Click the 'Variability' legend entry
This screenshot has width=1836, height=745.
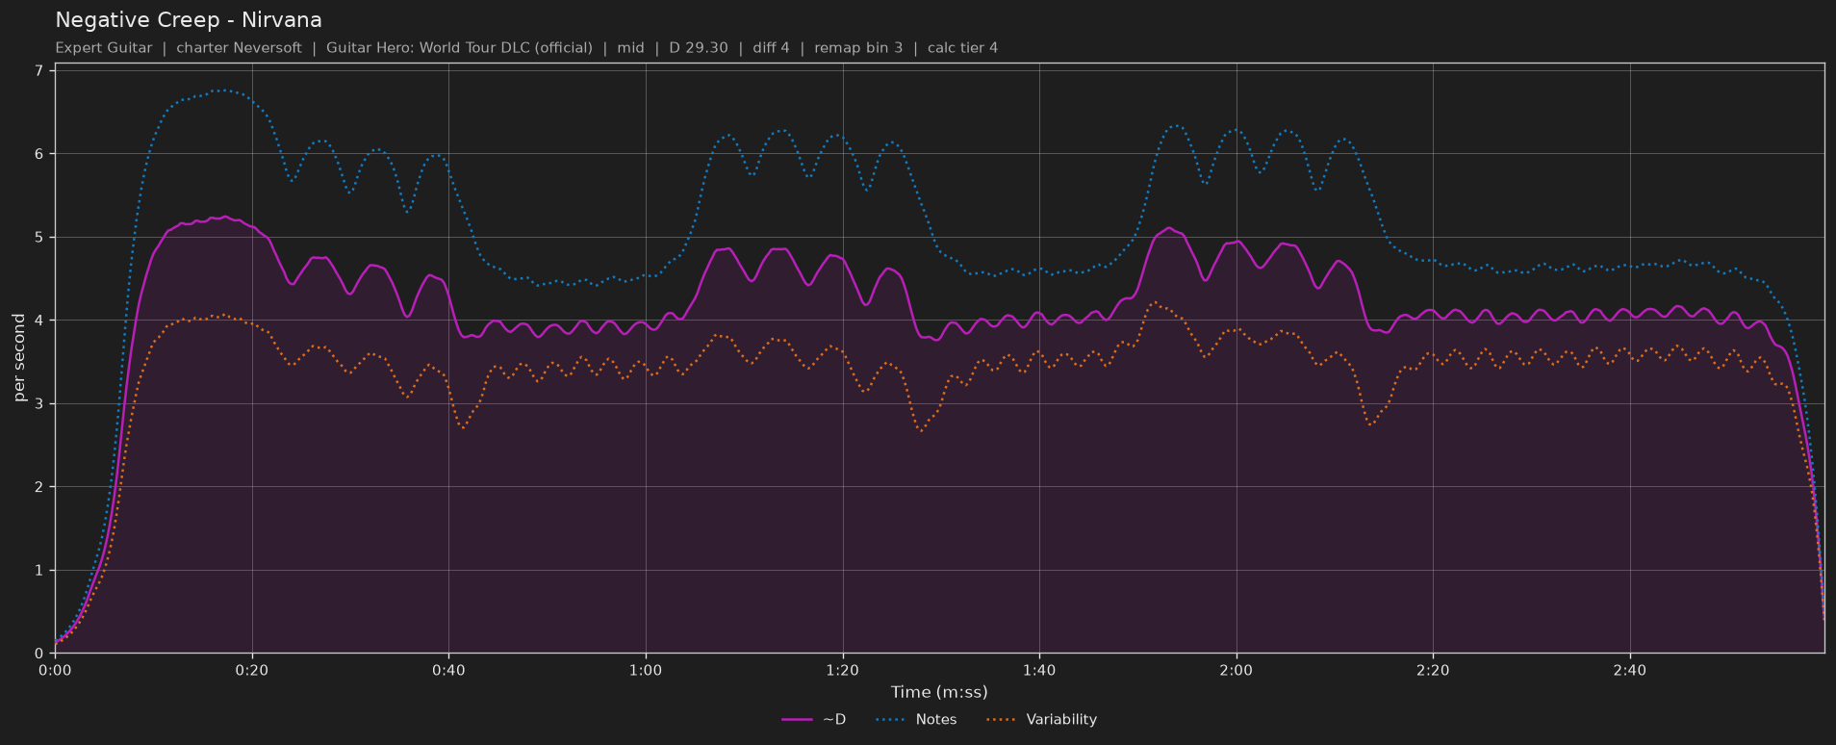point(1041,720)
